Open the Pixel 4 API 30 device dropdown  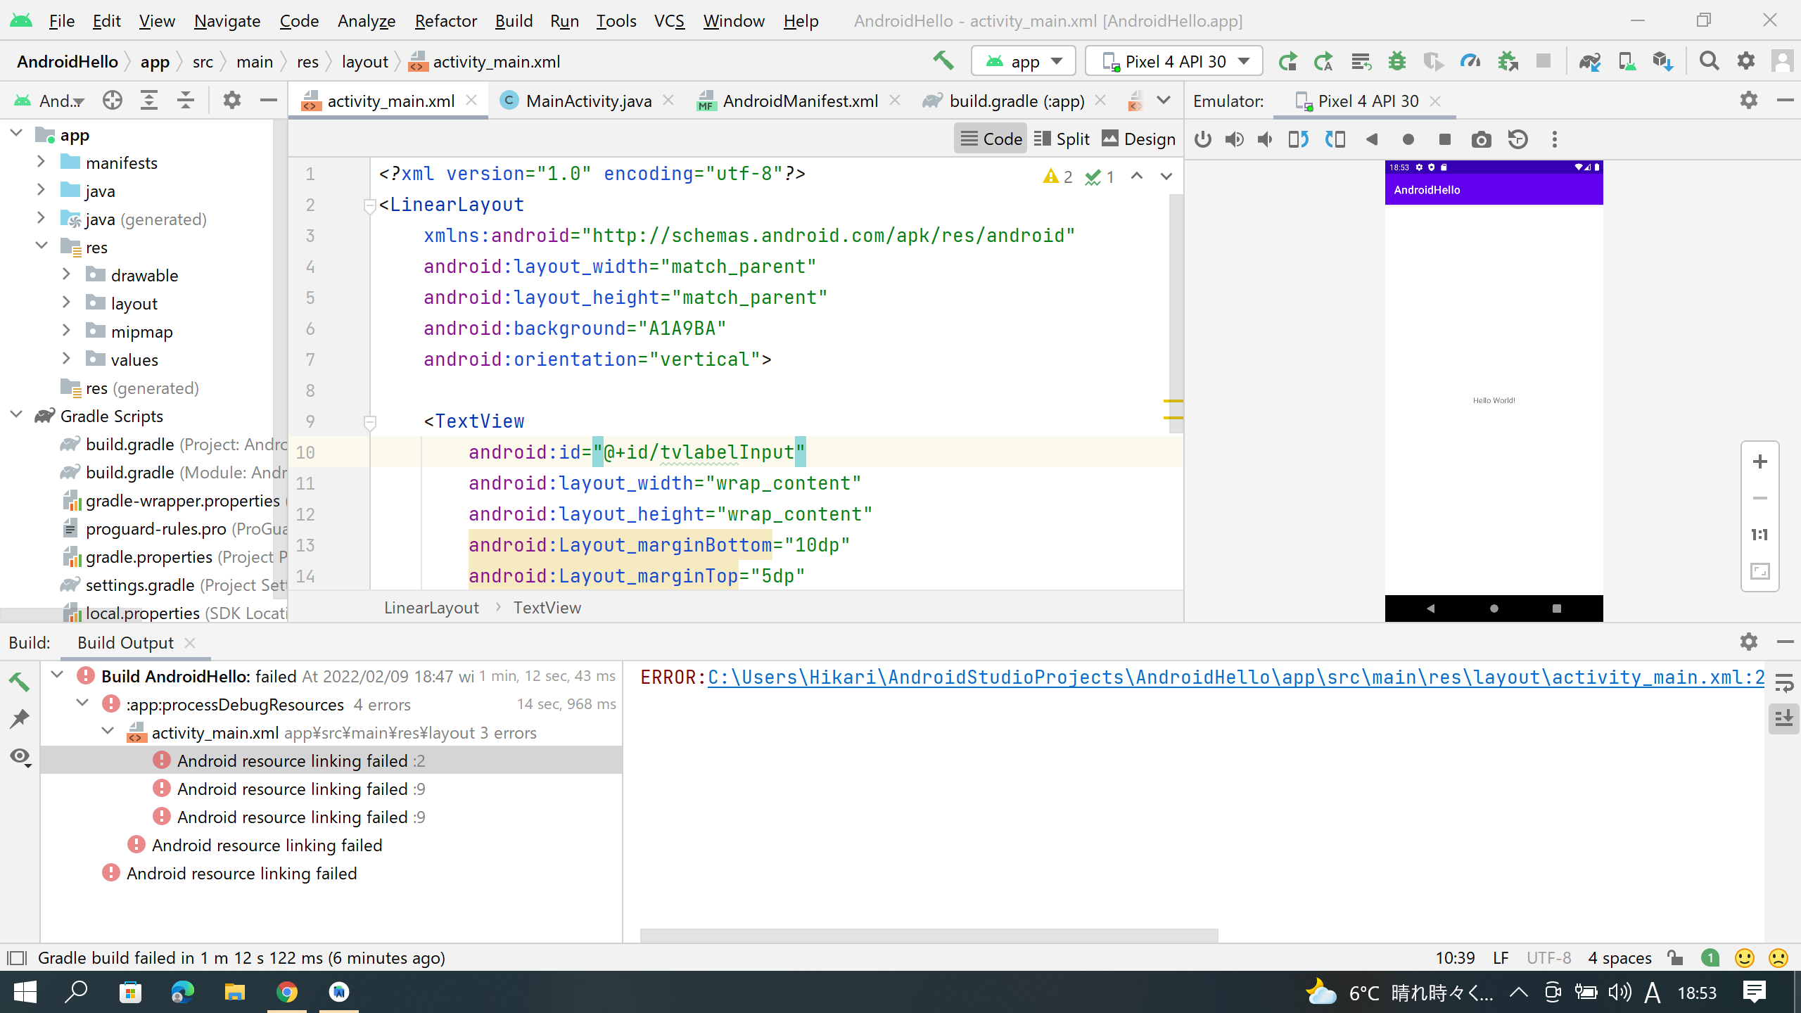1173,60
